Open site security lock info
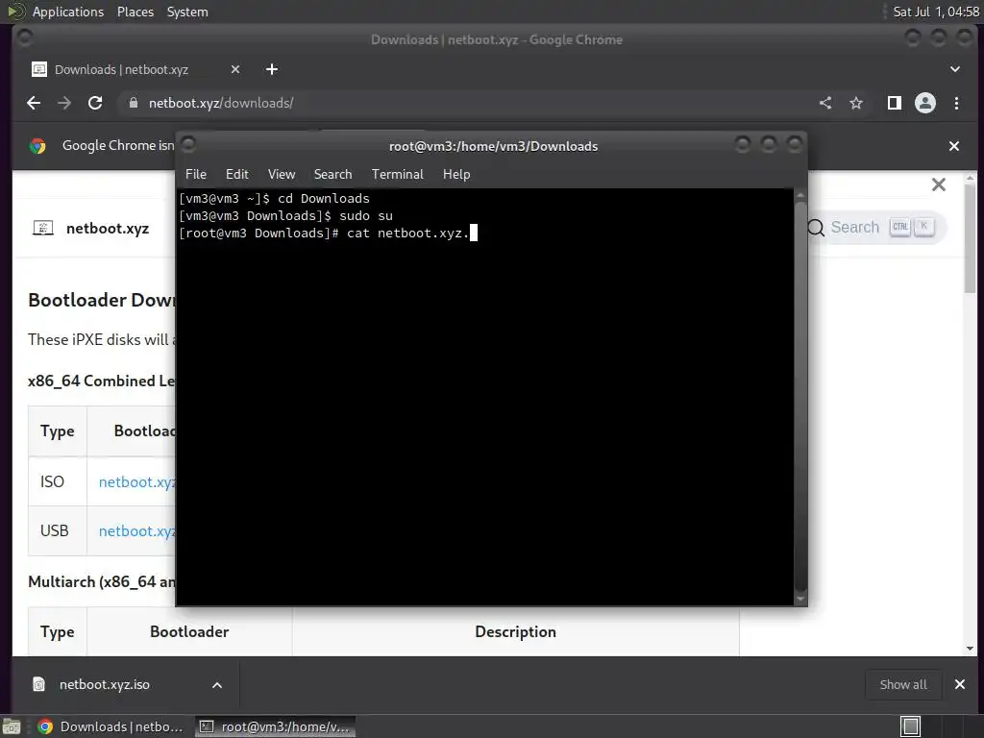 coord(133,103)
